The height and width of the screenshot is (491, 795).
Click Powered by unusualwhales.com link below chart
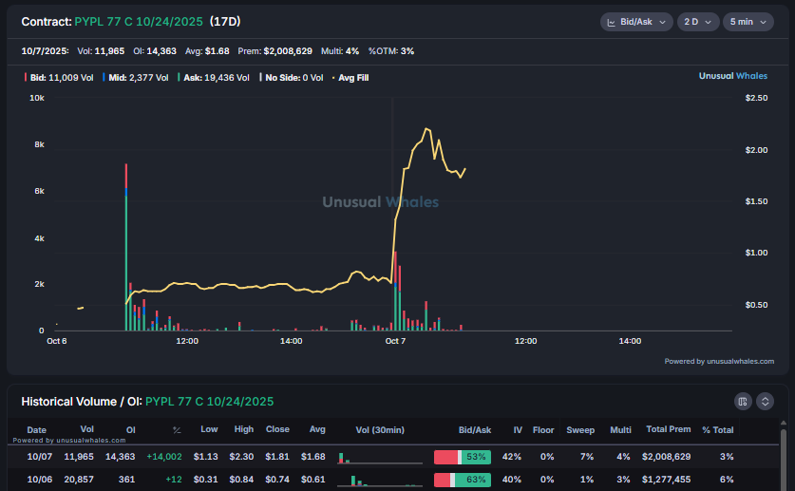pyautogui.click(x=718, y=361)
